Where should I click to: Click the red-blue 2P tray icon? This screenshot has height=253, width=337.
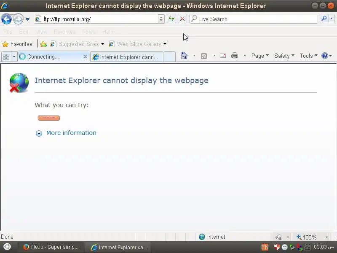tap(300, 247)
